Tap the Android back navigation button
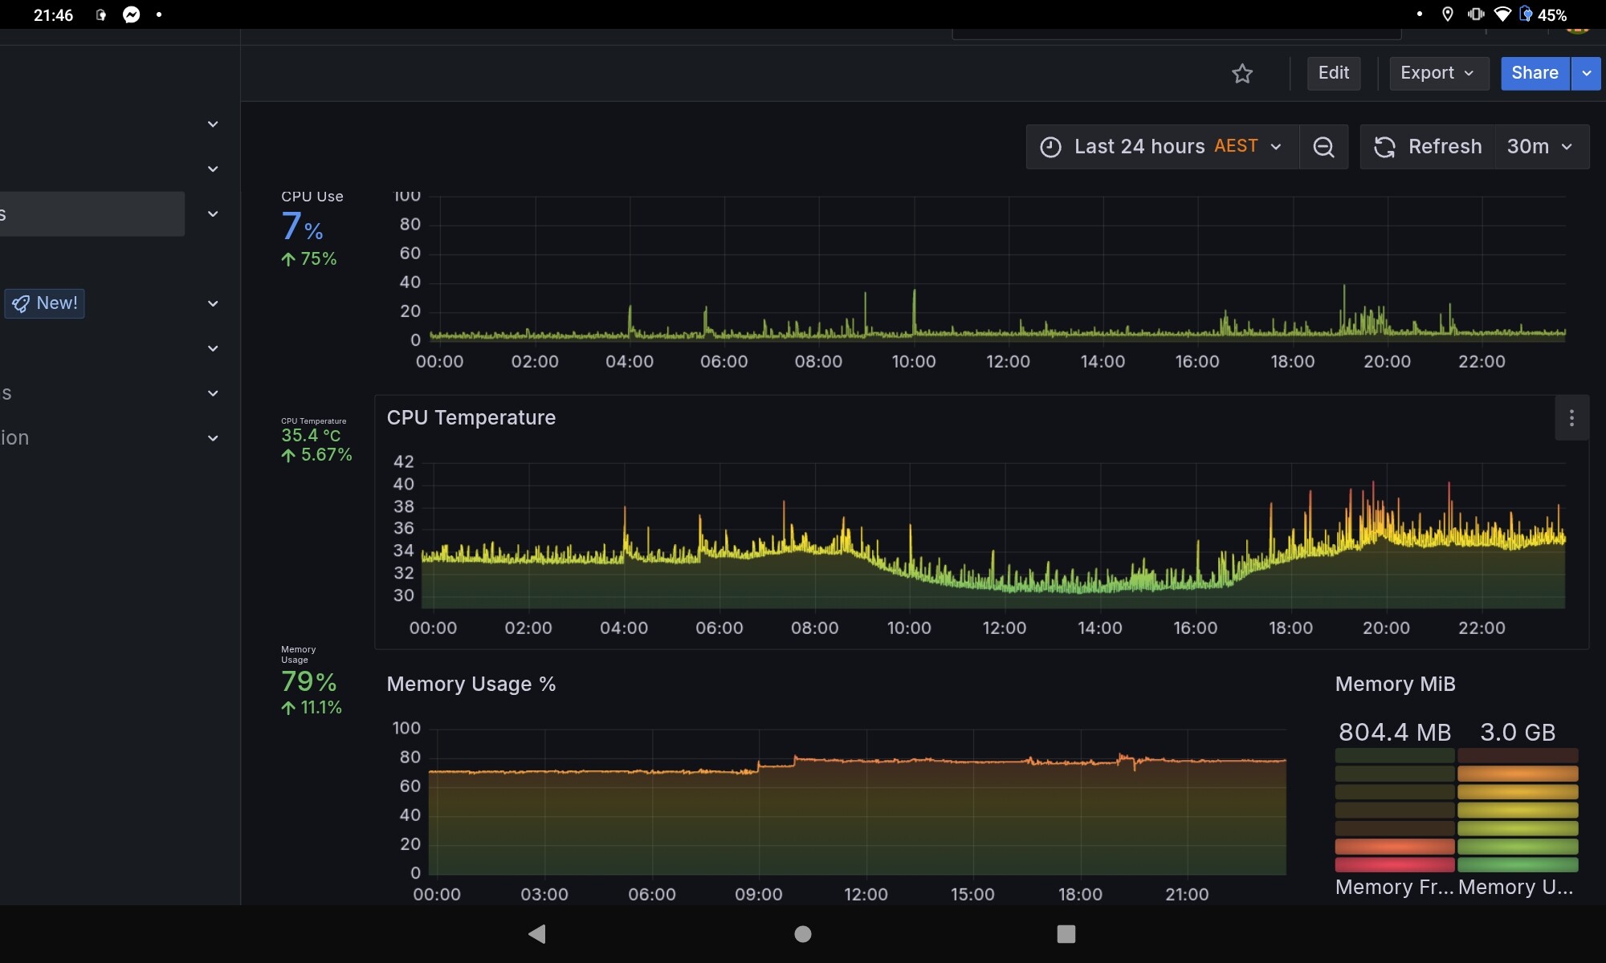 [x=537, y=933]
